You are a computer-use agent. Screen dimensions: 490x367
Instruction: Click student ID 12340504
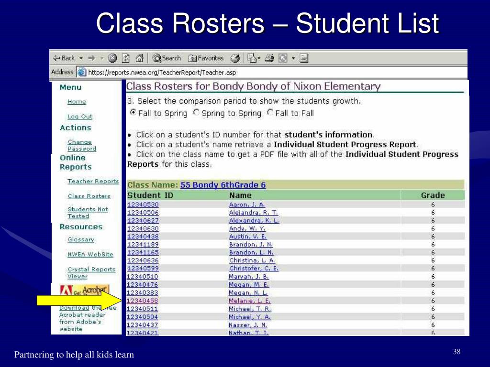click(142, 317)
